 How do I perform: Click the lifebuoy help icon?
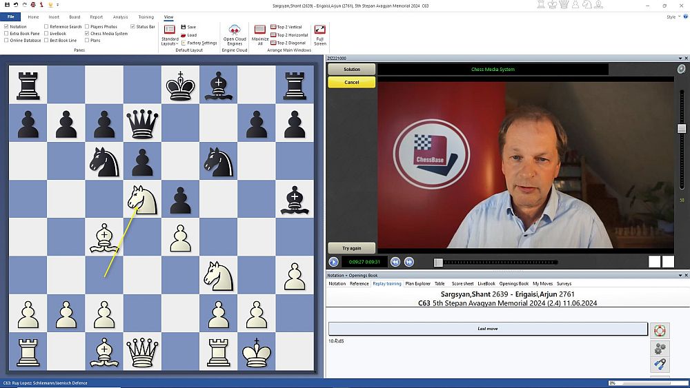(660, 330)
